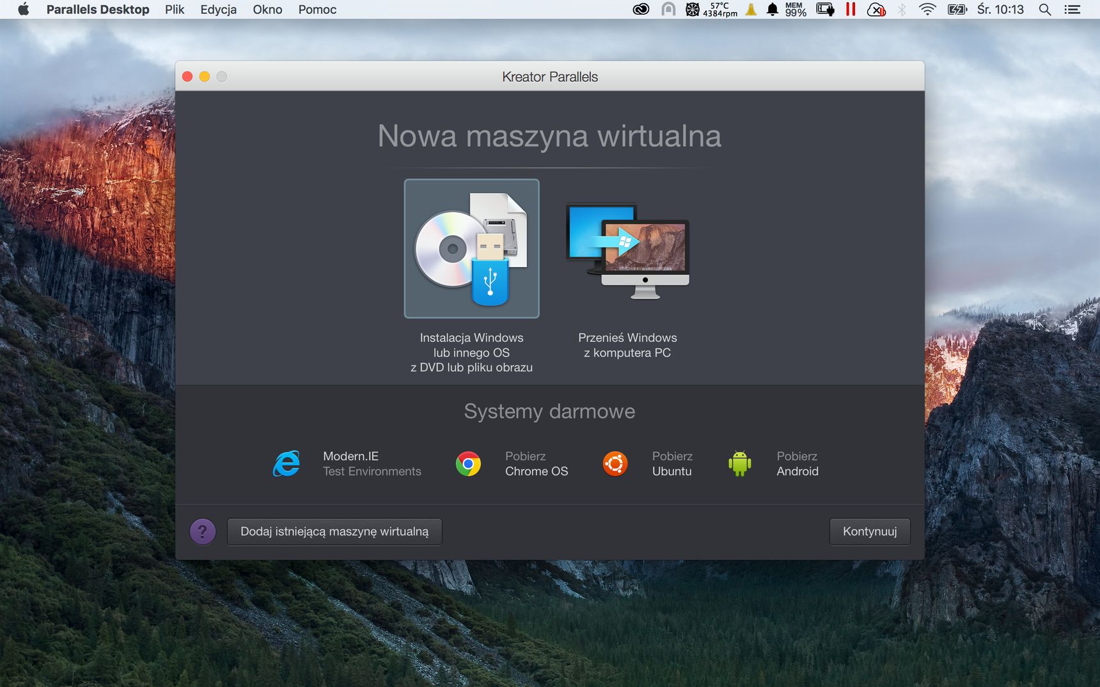This screenshot has width=1100, height=687.
Task: Click Pobierz Ubuntu link
Action: [672, 463]
